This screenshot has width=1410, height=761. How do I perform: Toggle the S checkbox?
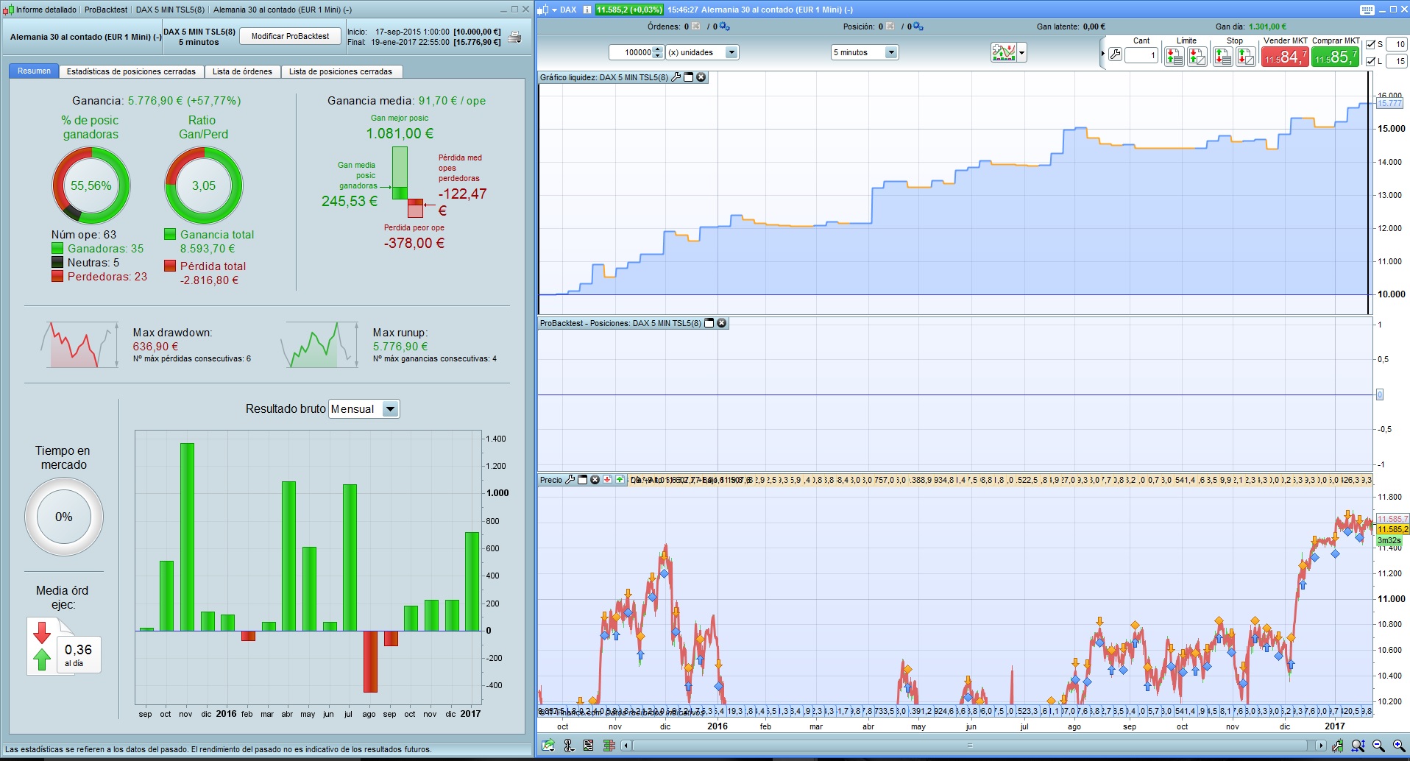point(1370,45)
